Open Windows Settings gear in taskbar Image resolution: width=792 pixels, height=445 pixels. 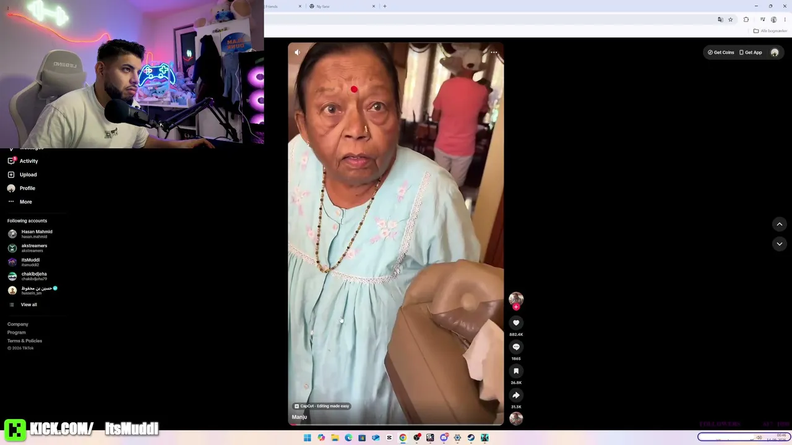click(x=457, y=438)
